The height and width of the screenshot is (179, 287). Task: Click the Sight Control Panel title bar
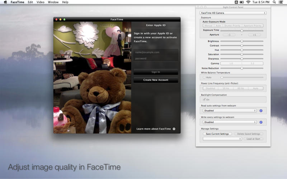pyautogui.click(x=233, y=7)
